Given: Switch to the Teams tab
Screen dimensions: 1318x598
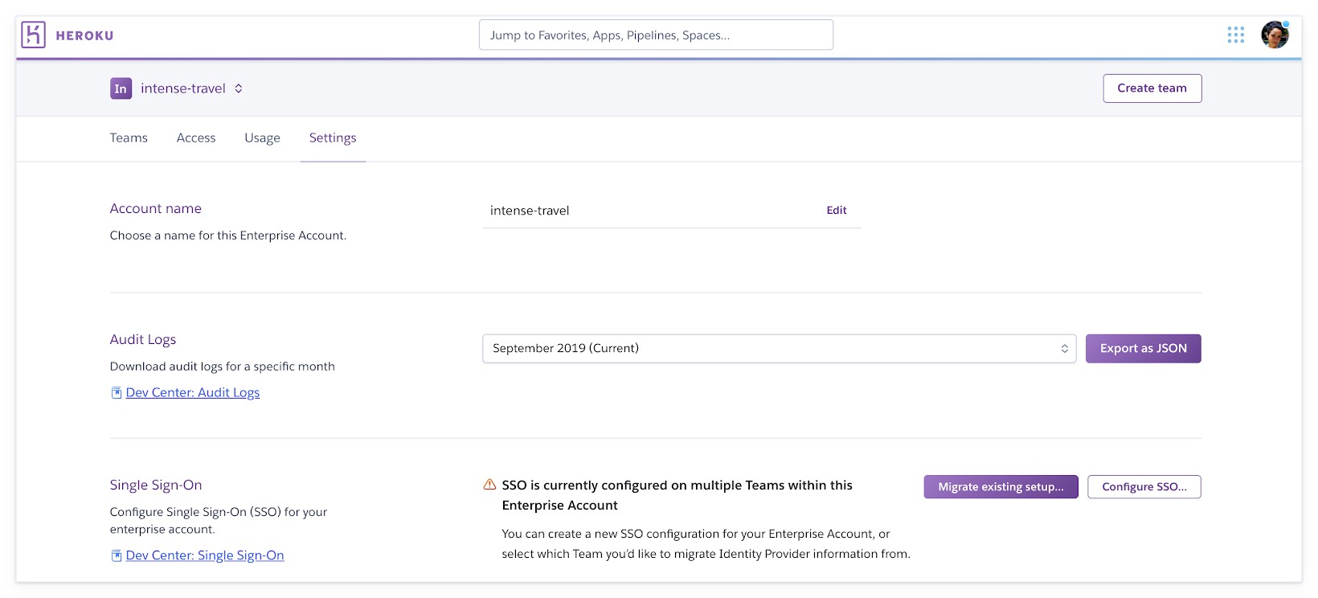Looking at the screenshot, I should [x=129, y=138].
